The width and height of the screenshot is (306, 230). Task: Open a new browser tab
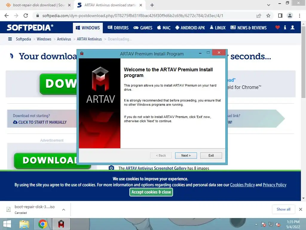point(152,5)
